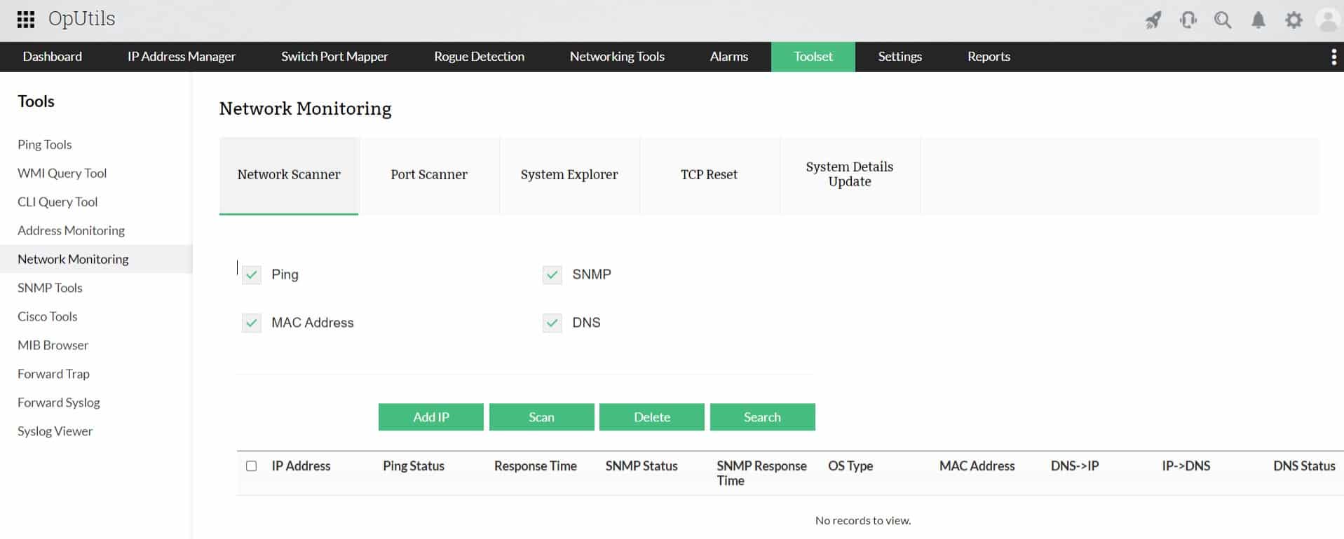The image size is (1344, 539).
Task: Tick the select-all checkbox beside IP Address
Action: [x=251, y=466]
